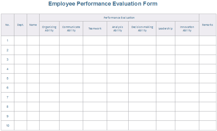Select the Teamwork cell in row 2
Viewport: 217px width, 131px height.
tap(95, 50)
